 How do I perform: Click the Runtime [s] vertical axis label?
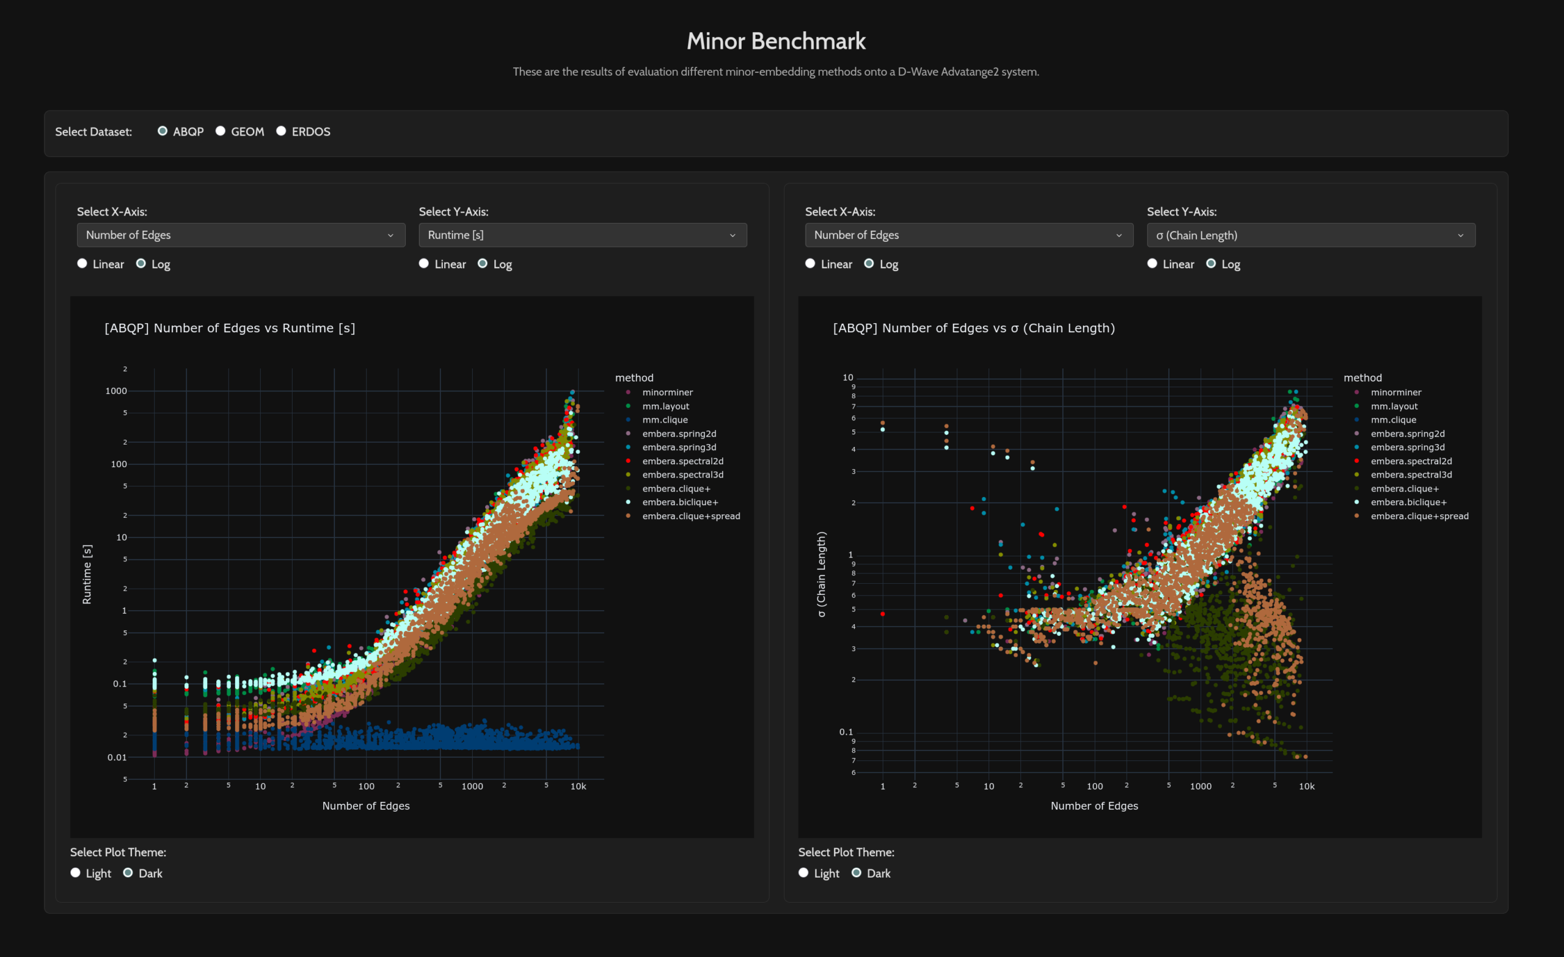tap(87, 574)
